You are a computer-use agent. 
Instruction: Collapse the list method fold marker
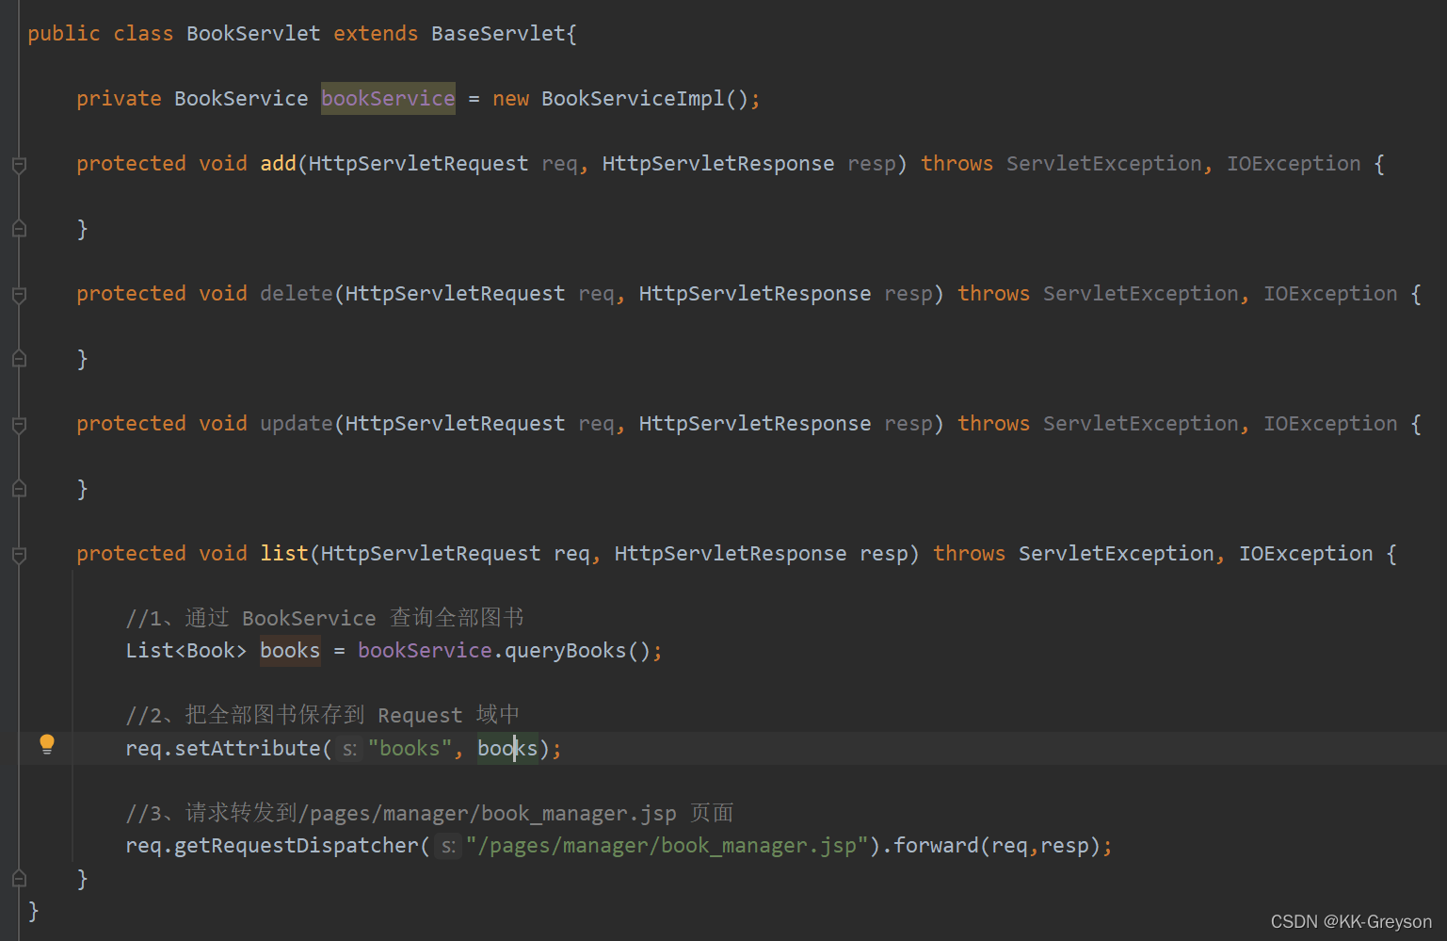tap(19, 556)
